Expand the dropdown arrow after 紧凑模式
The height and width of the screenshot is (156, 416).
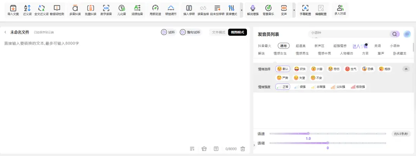tap(242, 10)
